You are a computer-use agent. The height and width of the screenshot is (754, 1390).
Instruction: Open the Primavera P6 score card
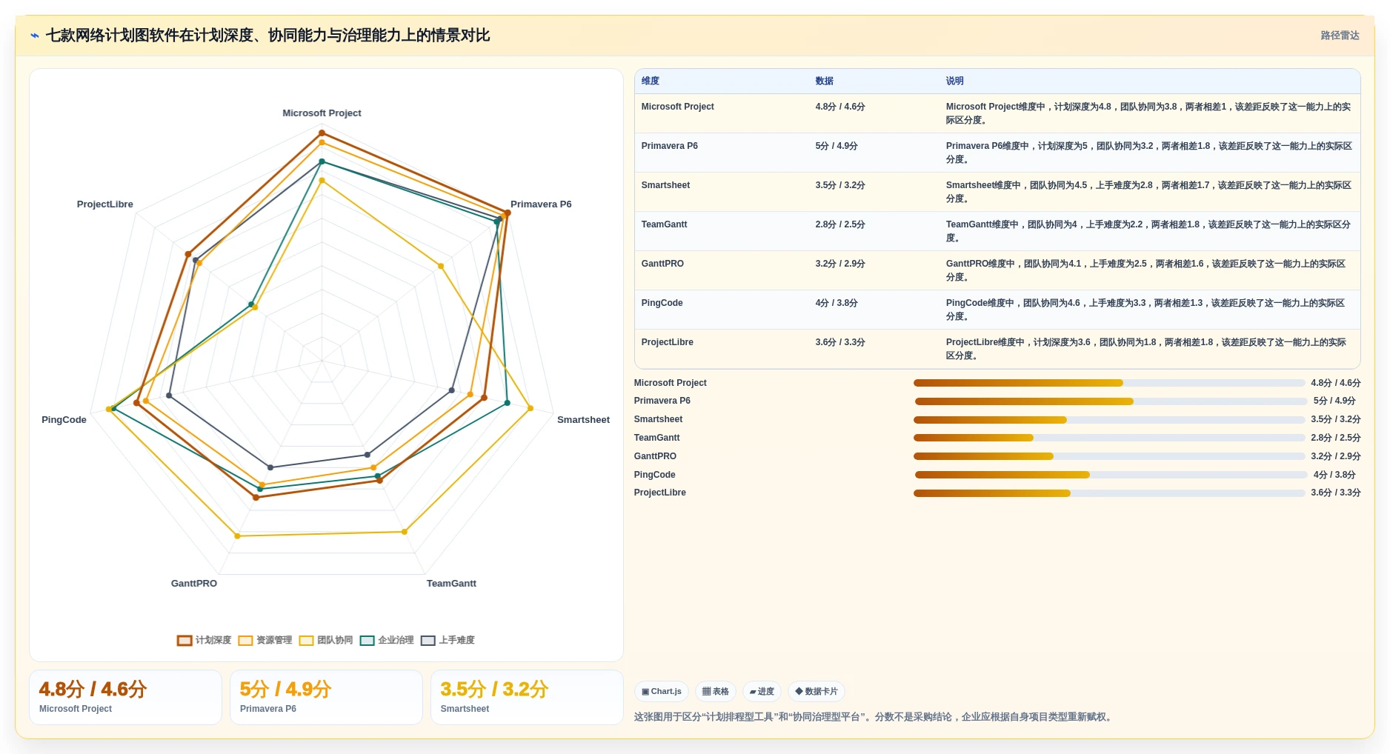point(326,698)
